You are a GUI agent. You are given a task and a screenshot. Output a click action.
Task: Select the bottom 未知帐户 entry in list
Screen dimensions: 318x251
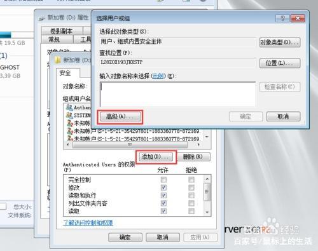coord(133,139)
